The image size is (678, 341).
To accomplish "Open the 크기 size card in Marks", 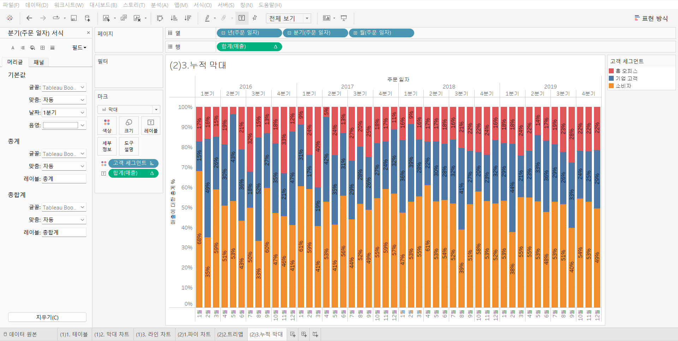I will pyautogui.click(x=129, y=126).
